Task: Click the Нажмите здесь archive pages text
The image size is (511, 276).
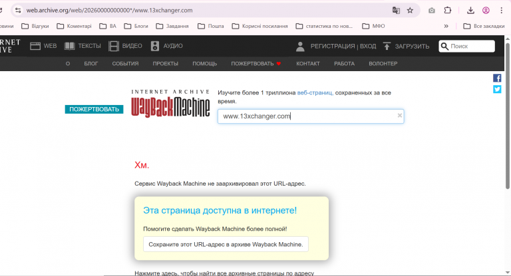Action: pyautogui.click(x=224, y=273)
